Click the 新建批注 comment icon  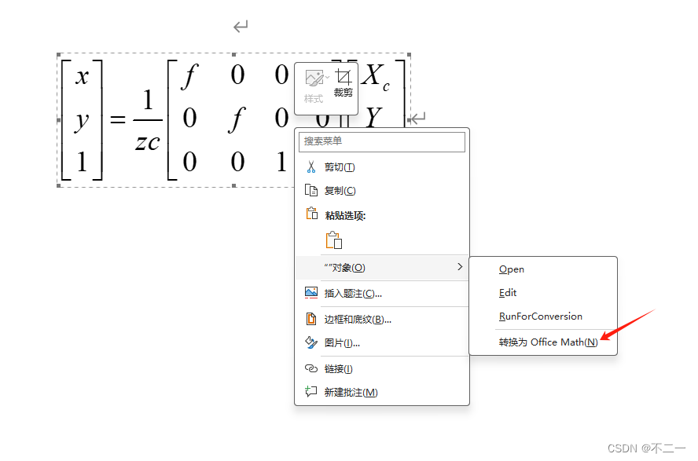(x=310, y=390)
